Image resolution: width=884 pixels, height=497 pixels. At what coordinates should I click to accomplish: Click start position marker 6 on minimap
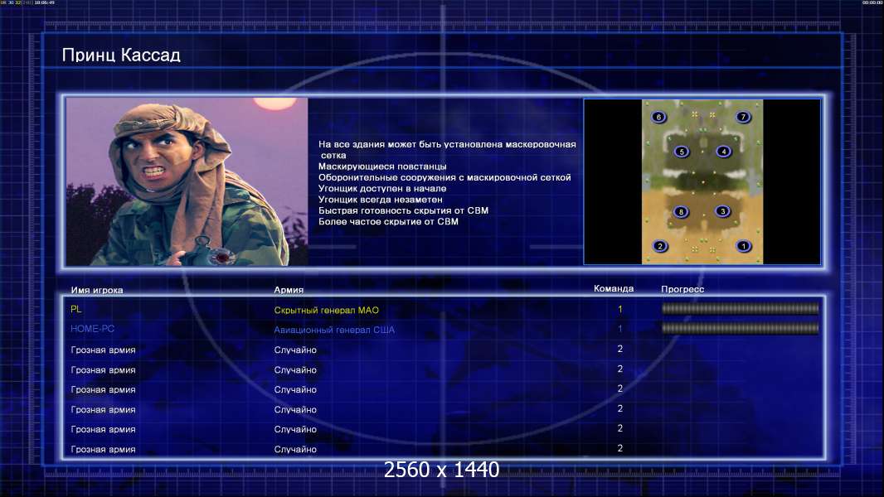click(658, 117)
